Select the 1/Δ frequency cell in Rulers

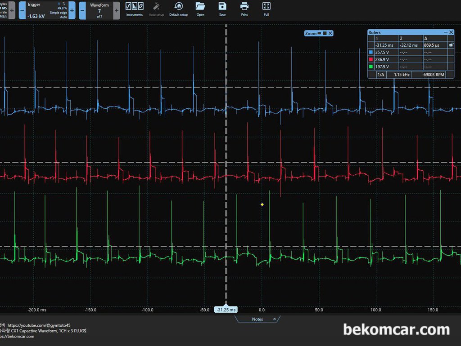(x=380, y=75)
